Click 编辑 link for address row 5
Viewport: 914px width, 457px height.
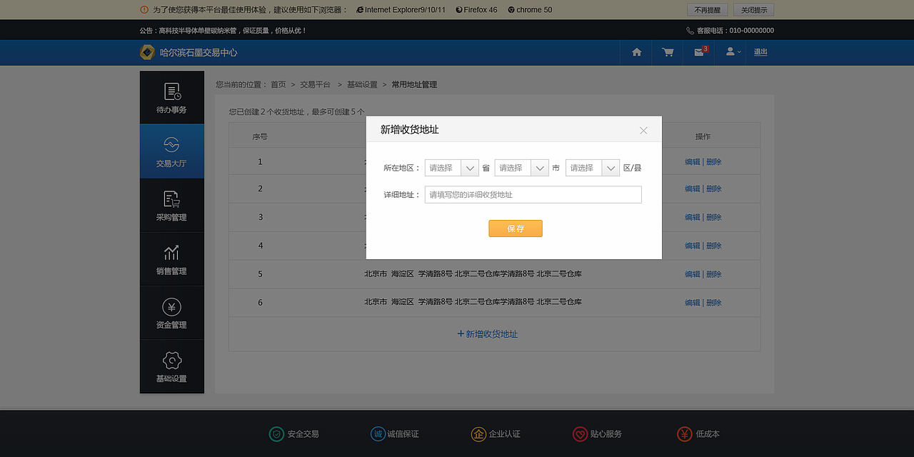click(691, 273)
